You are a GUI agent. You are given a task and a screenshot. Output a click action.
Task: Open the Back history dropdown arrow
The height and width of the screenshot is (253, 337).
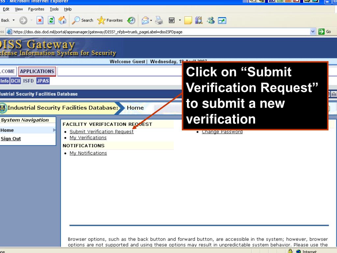[x=13, y=20]
